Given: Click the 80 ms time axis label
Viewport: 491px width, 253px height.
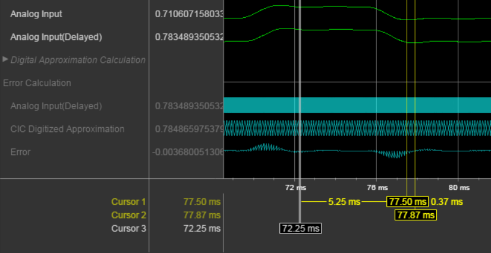Looking at the screenshot, I should click(x=459, y=188).
